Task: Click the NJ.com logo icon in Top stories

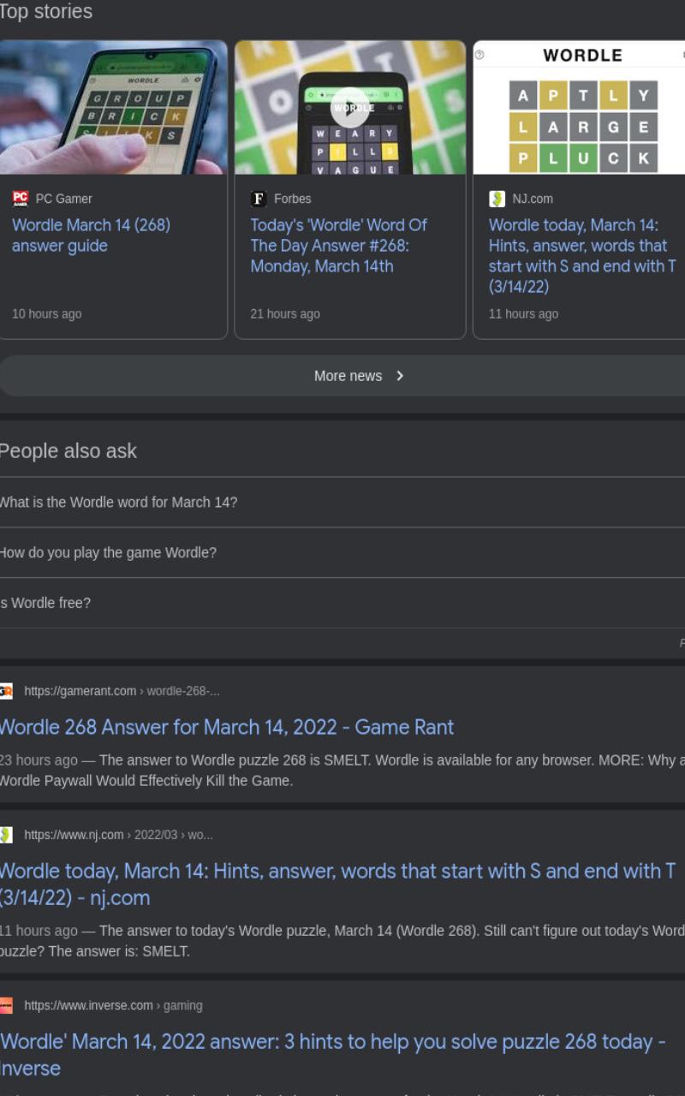Action: [497, 199]
